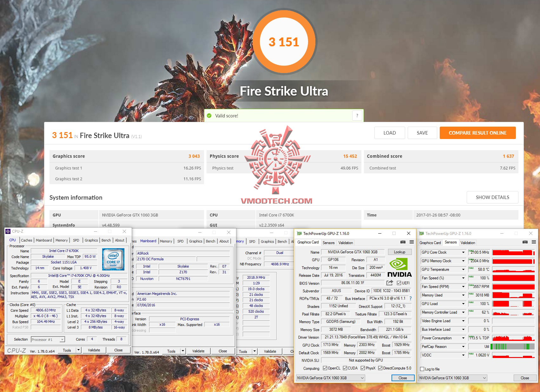
Task: Click the NVIDIA logo in GPU-Z
Action: [399, 268]
